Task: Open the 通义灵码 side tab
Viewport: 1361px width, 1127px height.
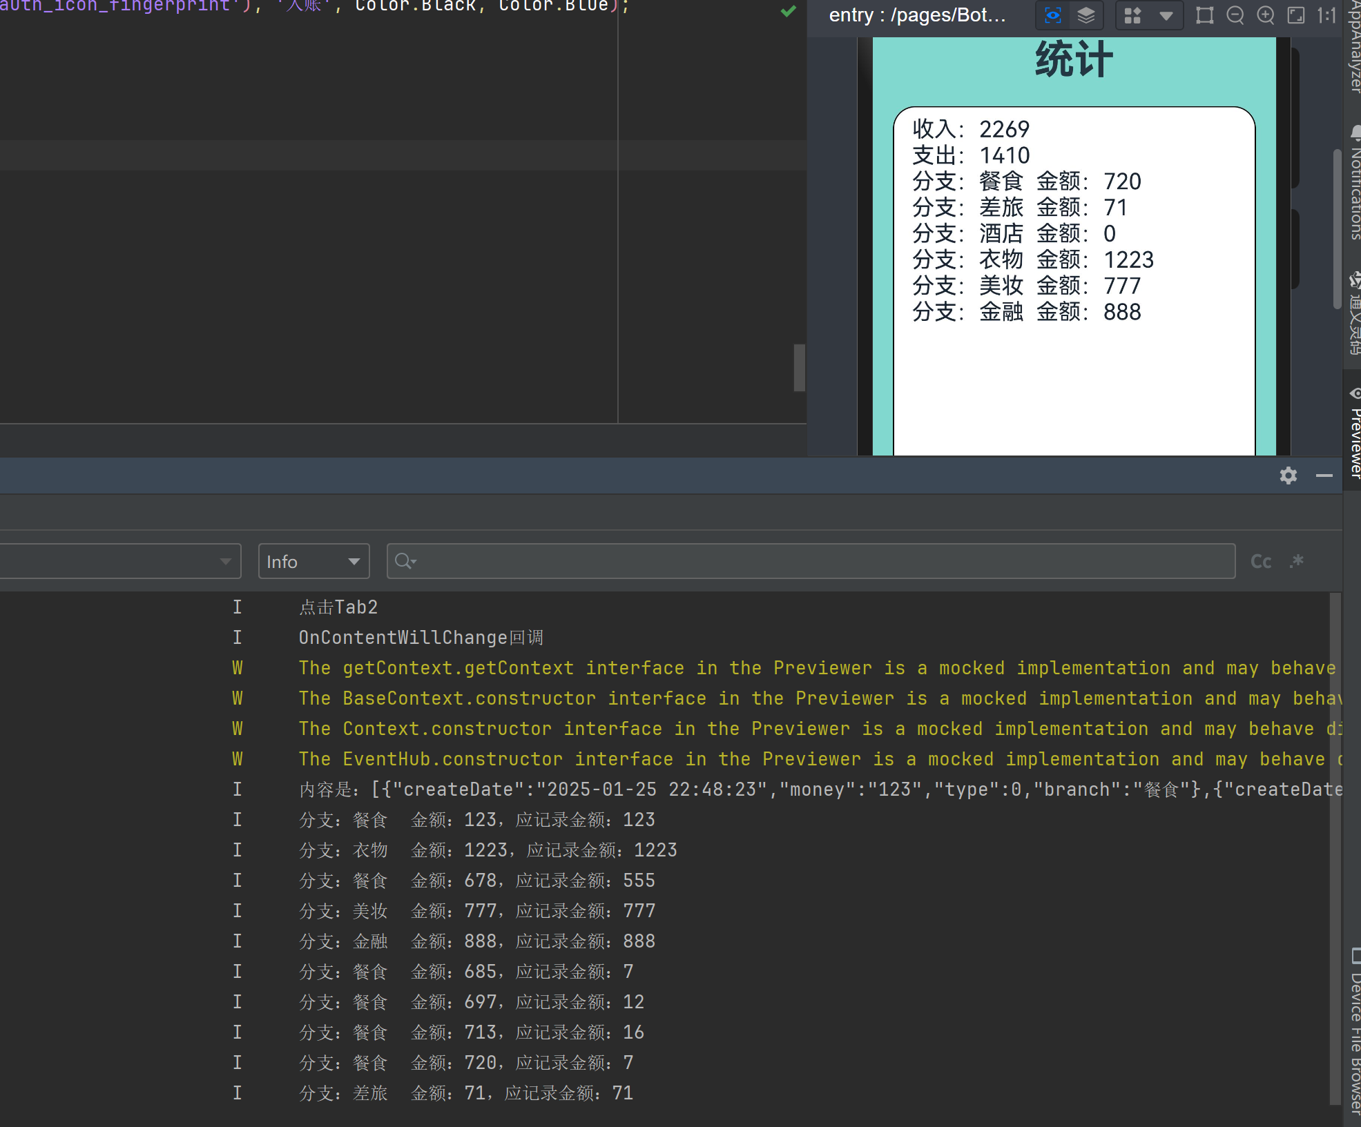Action: (x=1354, y=314)
